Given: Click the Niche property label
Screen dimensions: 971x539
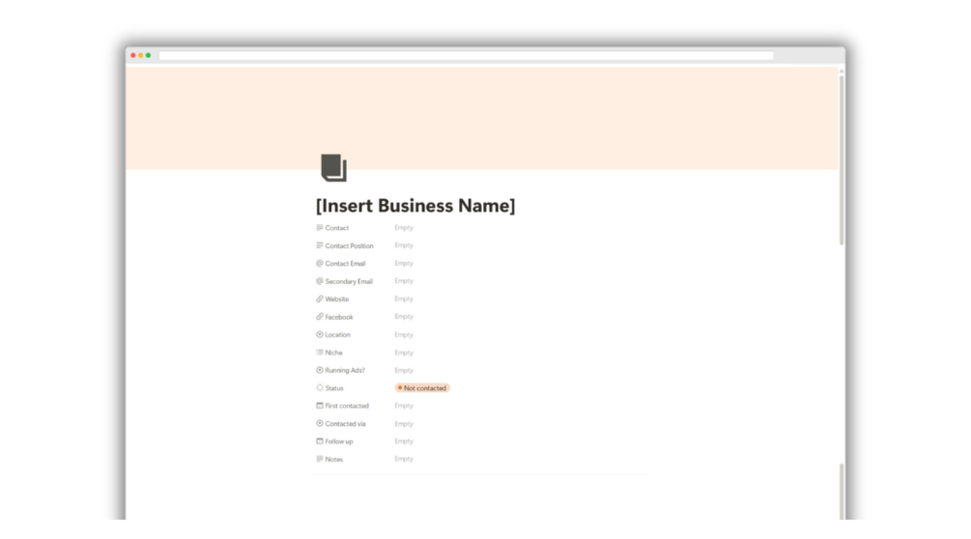Looking at the screenshot, I should pyautogui.click(x=333, y=353).
